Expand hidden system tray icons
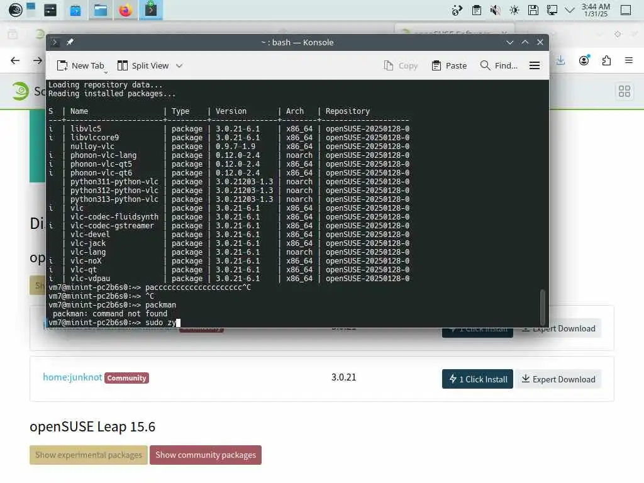Screen dimensions: 644x483 point(570,10)
